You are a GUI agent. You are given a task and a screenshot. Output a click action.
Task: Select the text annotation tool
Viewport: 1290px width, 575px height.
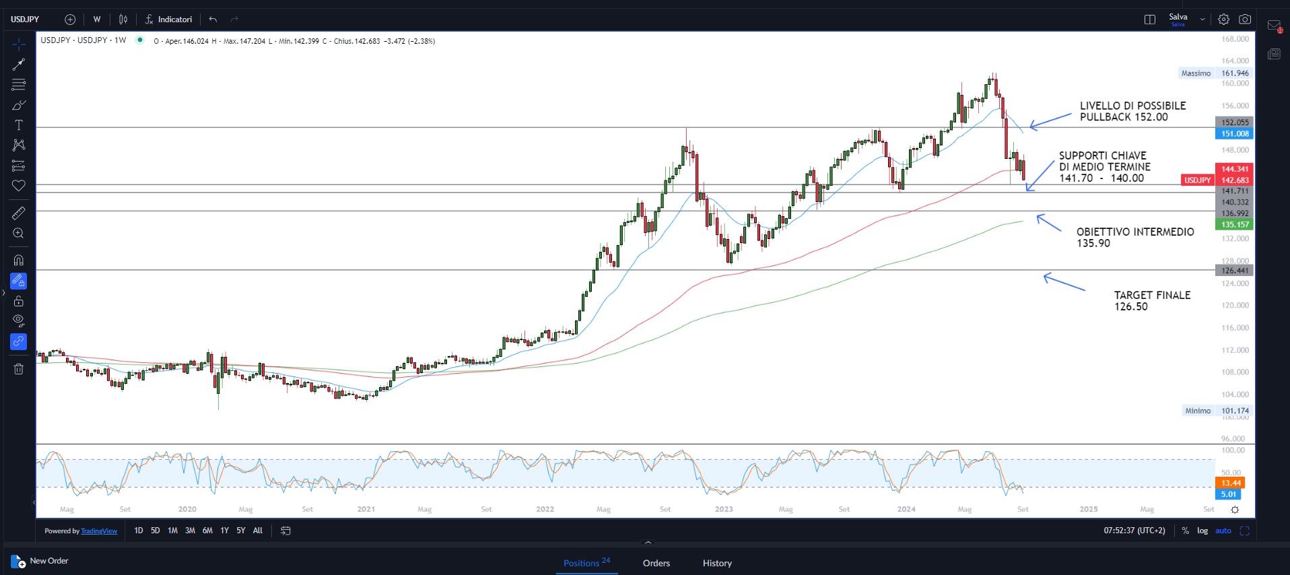19,125
